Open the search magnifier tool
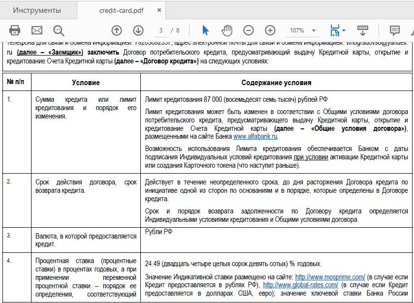The height and width of the screenshot is (303, 414). click(x=58, y=30)
